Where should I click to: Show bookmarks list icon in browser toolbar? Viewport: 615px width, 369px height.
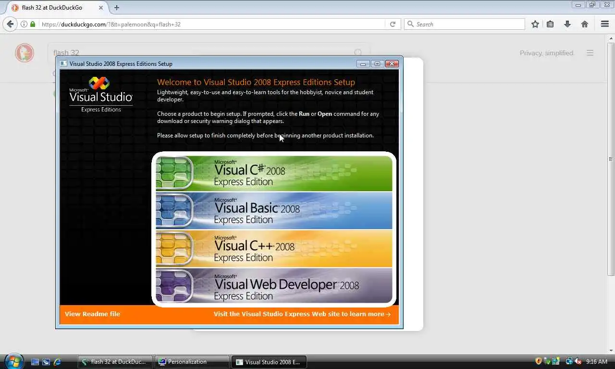click(x=551, y=24)
